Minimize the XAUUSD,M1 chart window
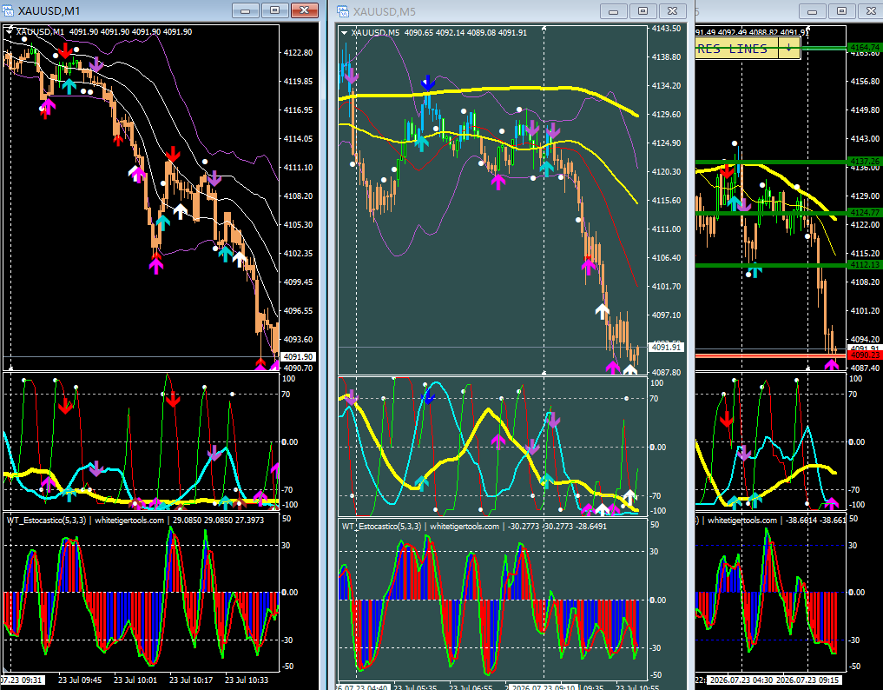The height and width of the screenshot is (690, 883). 246,10
